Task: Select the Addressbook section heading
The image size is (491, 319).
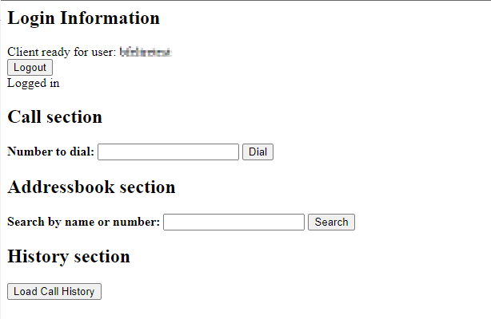Action: pyautogui.click(x=91, y=187)
